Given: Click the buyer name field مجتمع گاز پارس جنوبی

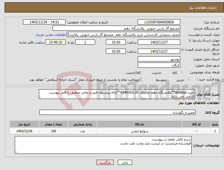Looking at the screenshot, I should (116, 28).
